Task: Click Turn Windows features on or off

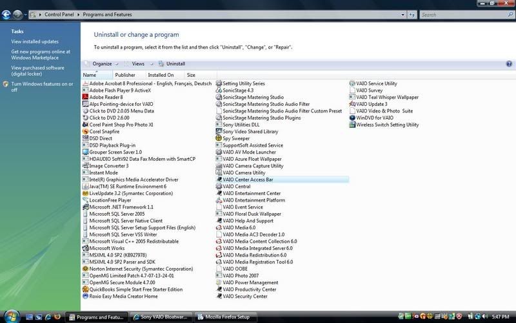Action: pyautogui.click(x=42, y=87)
